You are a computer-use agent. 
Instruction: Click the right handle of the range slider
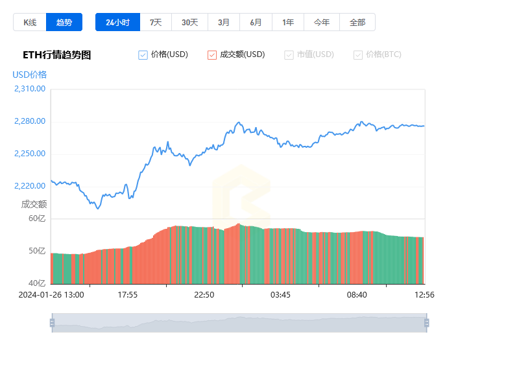pyautogui.click(x=427, y=323)
